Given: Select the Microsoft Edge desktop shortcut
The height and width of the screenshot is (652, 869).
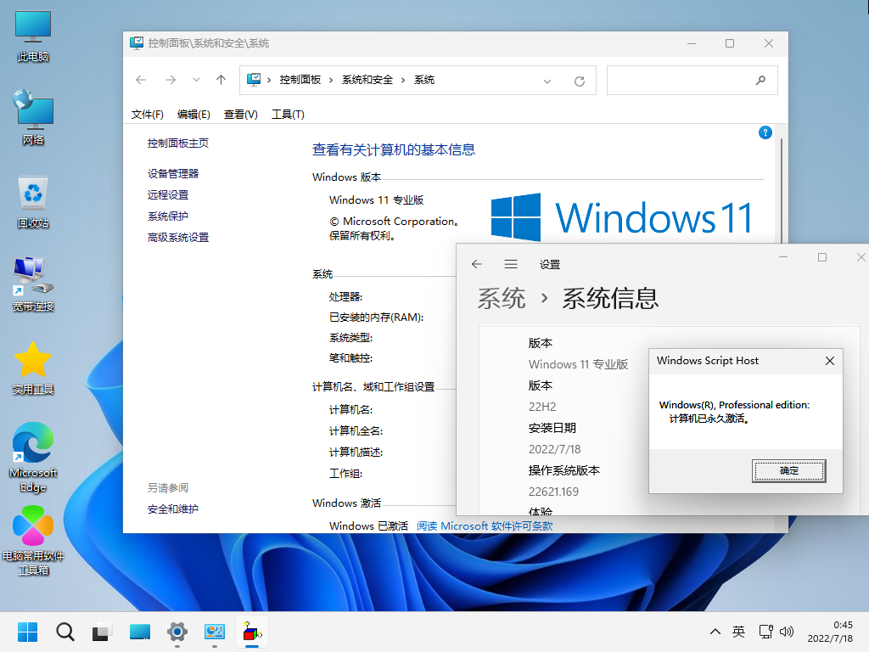Looking at the screenshot, I should tap(33, 458).
